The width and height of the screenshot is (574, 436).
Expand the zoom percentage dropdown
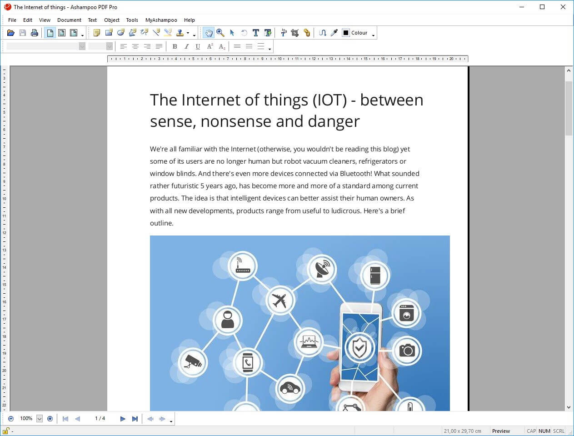tap(39, 418)
